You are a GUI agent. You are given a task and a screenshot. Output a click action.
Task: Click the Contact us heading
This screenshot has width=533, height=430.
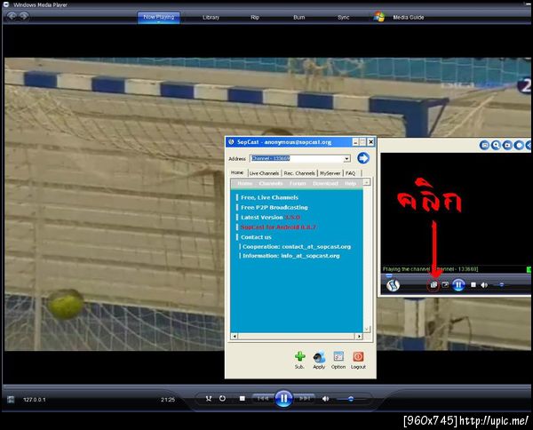[256, 237]
